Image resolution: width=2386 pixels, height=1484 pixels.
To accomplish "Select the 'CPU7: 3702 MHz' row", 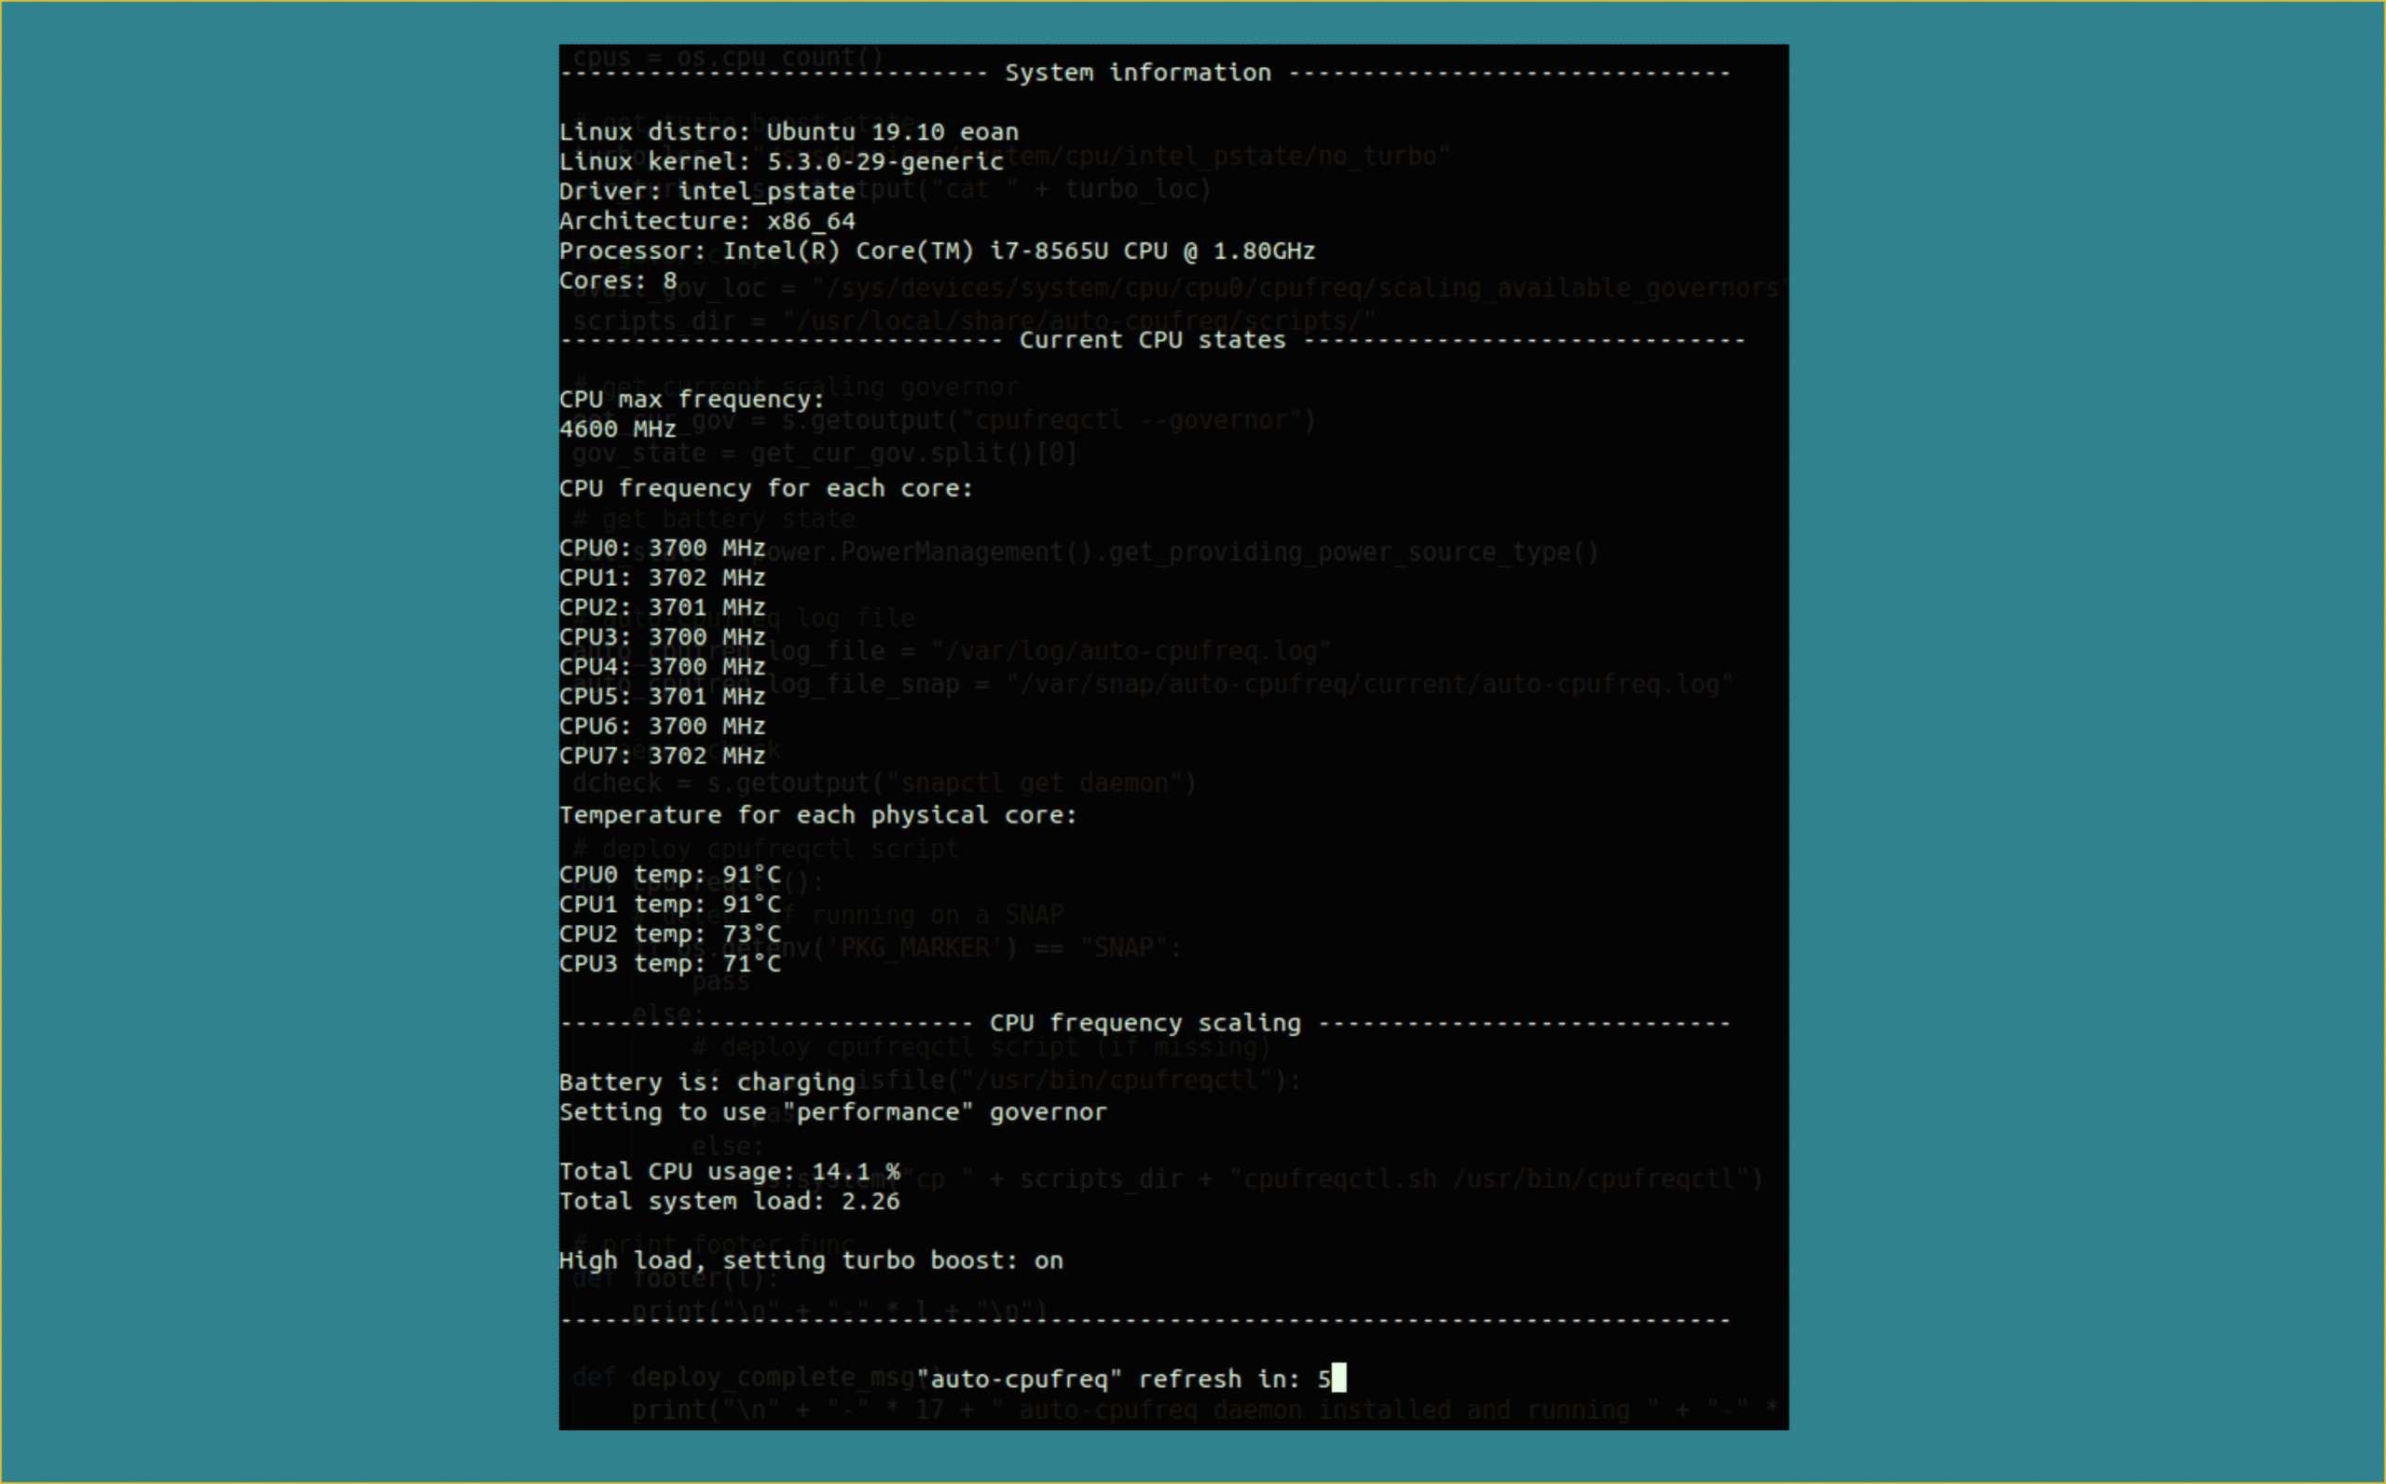I will coord(662,756).
